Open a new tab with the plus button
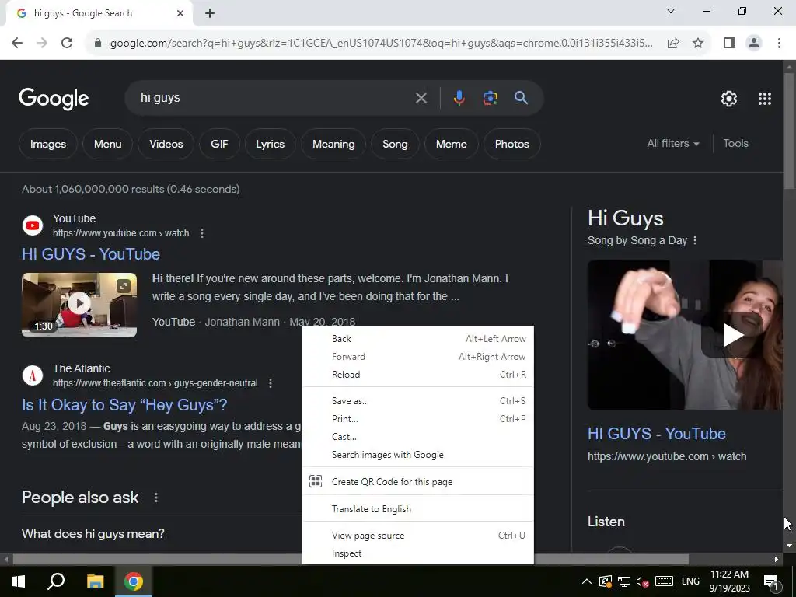The height and width of the screenshot is (597, 796). (210, 13)
